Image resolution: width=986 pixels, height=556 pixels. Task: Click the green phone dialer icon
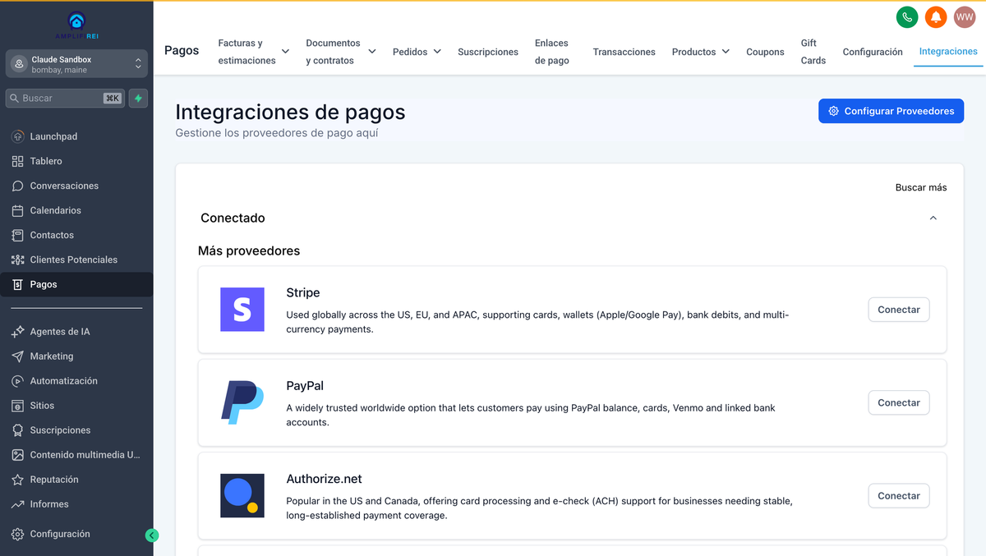pos(907,17)
